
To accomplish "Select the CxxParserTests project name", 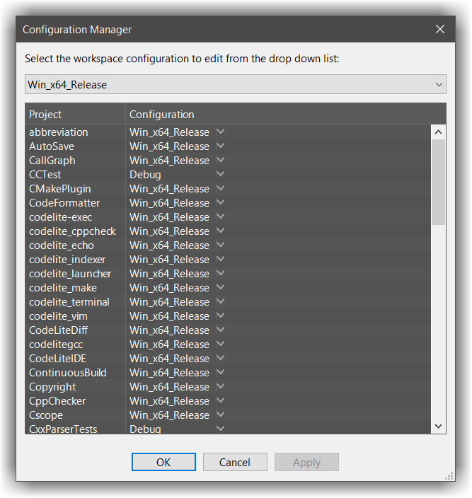I will click(63, 429).
